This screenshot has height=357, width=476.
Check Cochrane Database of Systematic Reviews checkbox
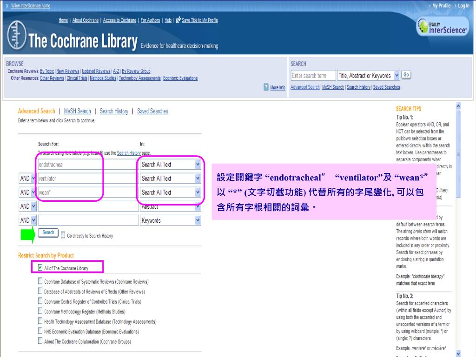[40, 281]
